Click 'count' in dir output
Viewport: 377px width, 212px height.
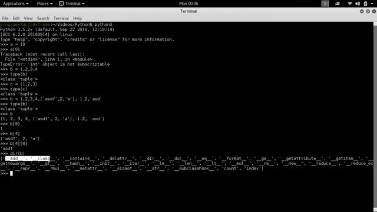(x=230, y=168)
